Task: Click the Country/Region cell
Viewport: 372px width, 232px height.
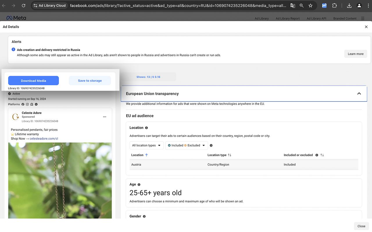Action: click(218, 165)
